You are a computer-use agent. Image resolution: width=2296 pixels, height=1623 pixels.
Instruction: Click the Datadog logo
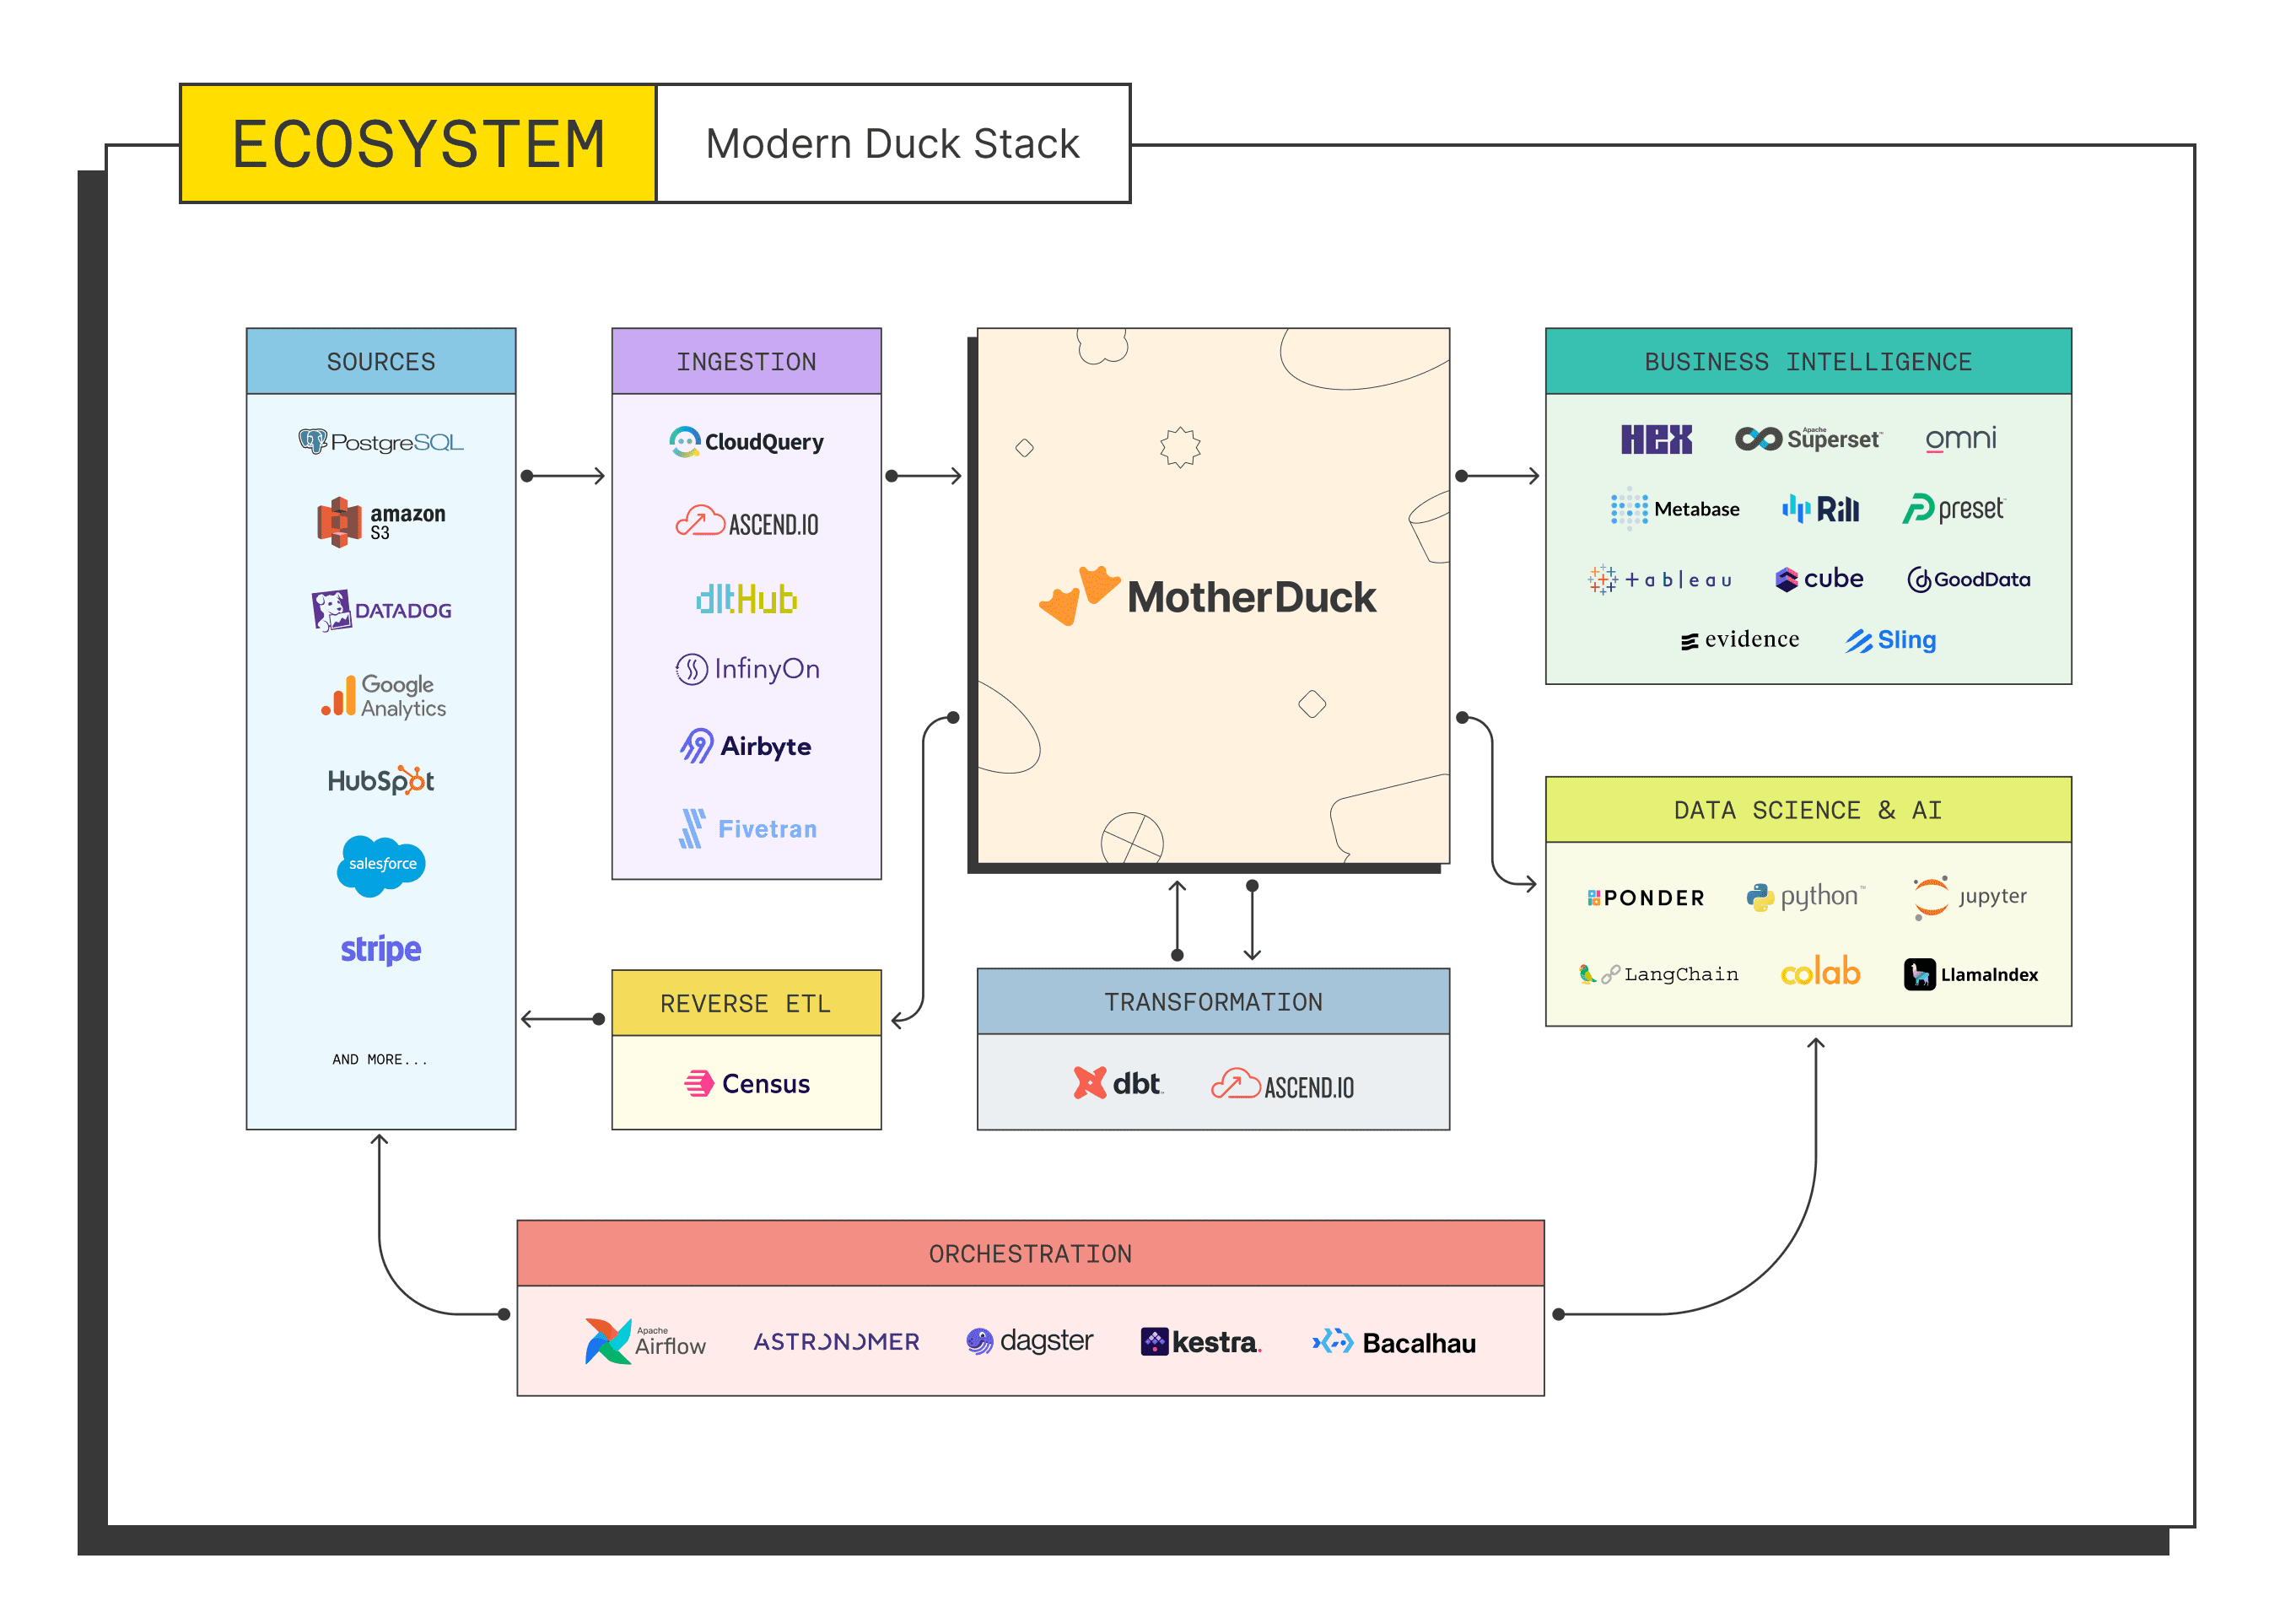tap(381, 610)
